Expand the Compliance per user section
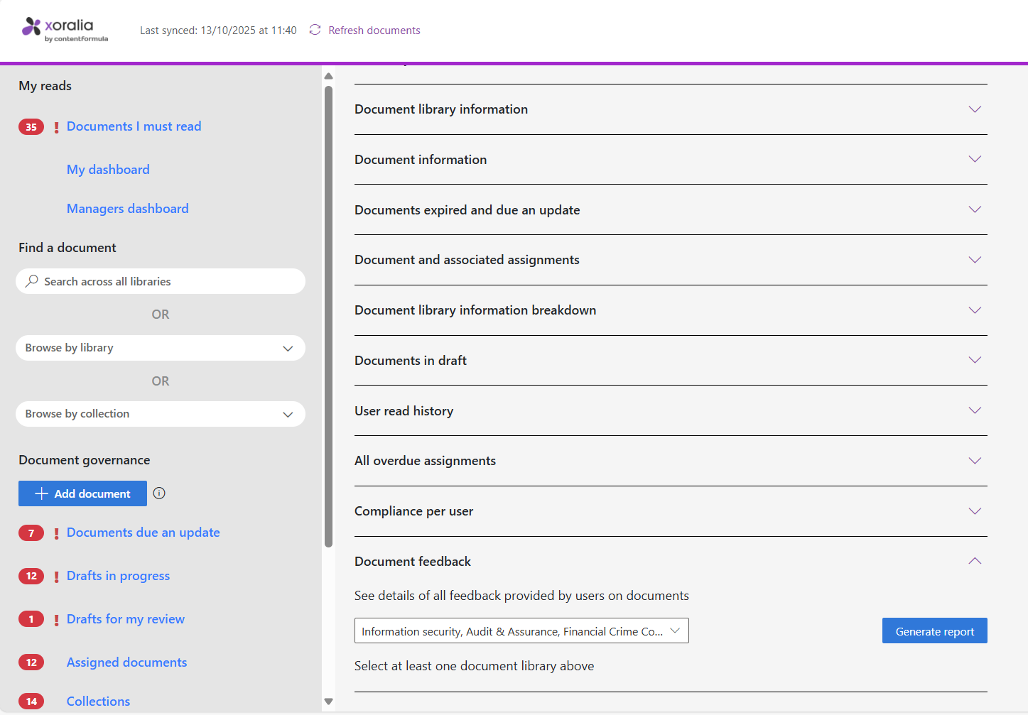Screen dimensions: 1028x715 point(975,511)
